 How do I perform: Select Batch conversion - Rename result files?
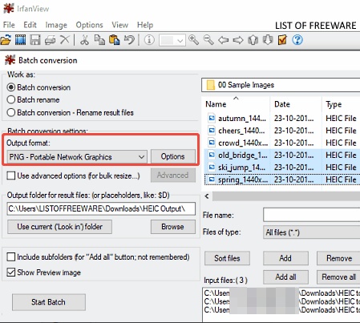(11, 112)
